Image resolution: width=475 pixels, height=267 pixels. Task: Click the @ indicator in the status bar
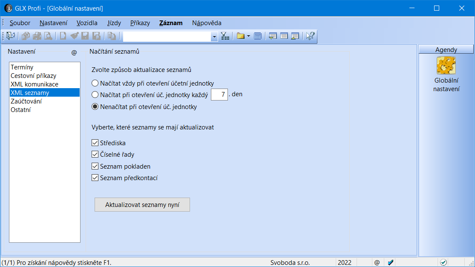click(377, 262)
